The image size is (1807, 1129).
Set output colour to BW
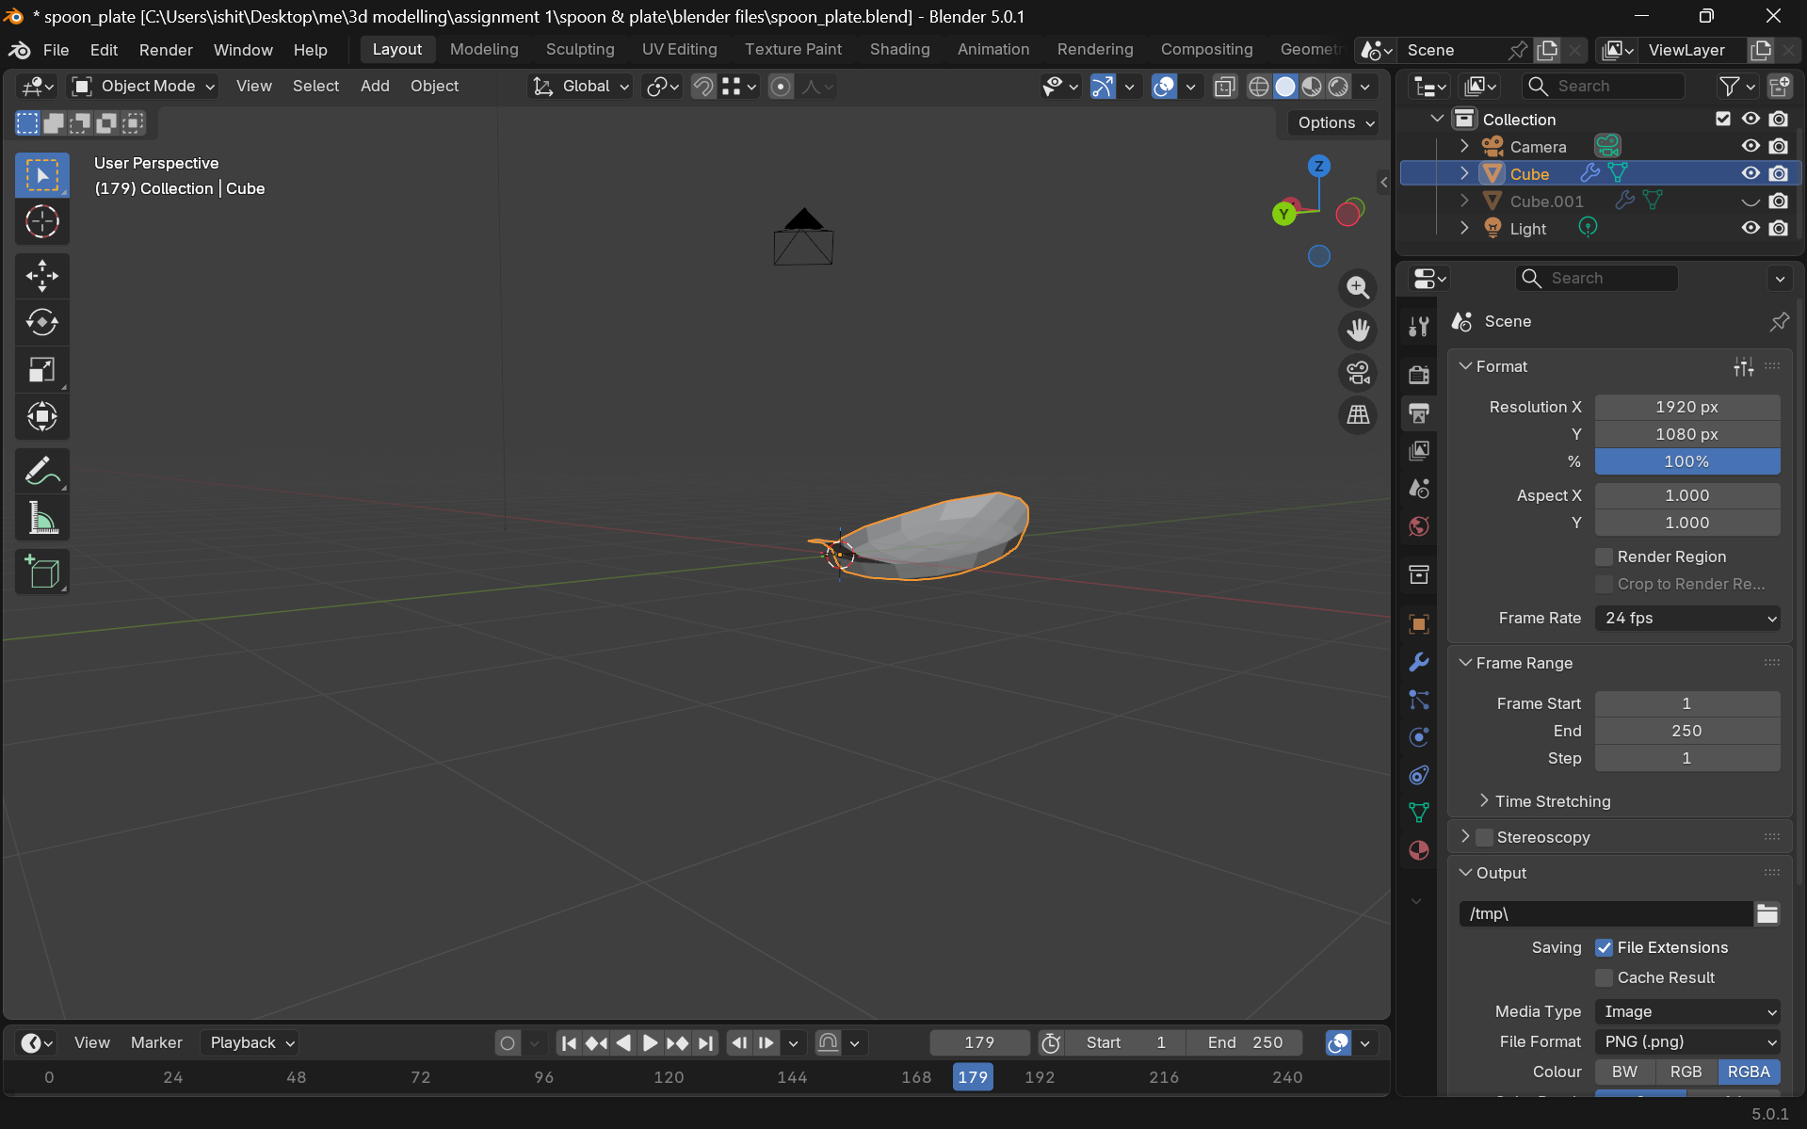click(x=1624, y=1072)
